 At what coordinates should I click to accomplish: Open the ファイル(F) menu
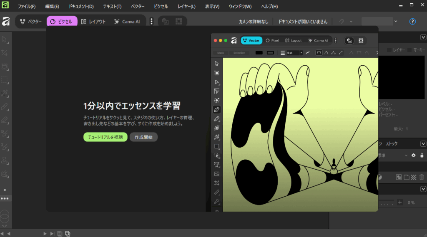[x=27, y=7]
